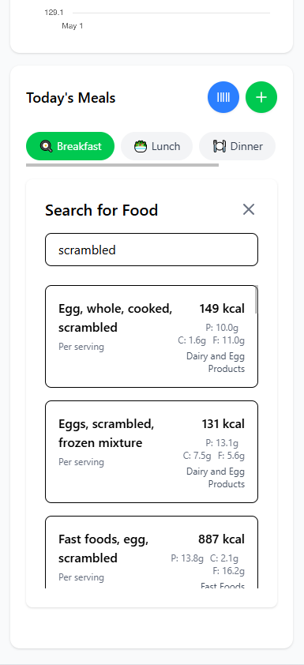
Task: Click the frying pan icon on Breakfast
Action: (x=46, y=146)
